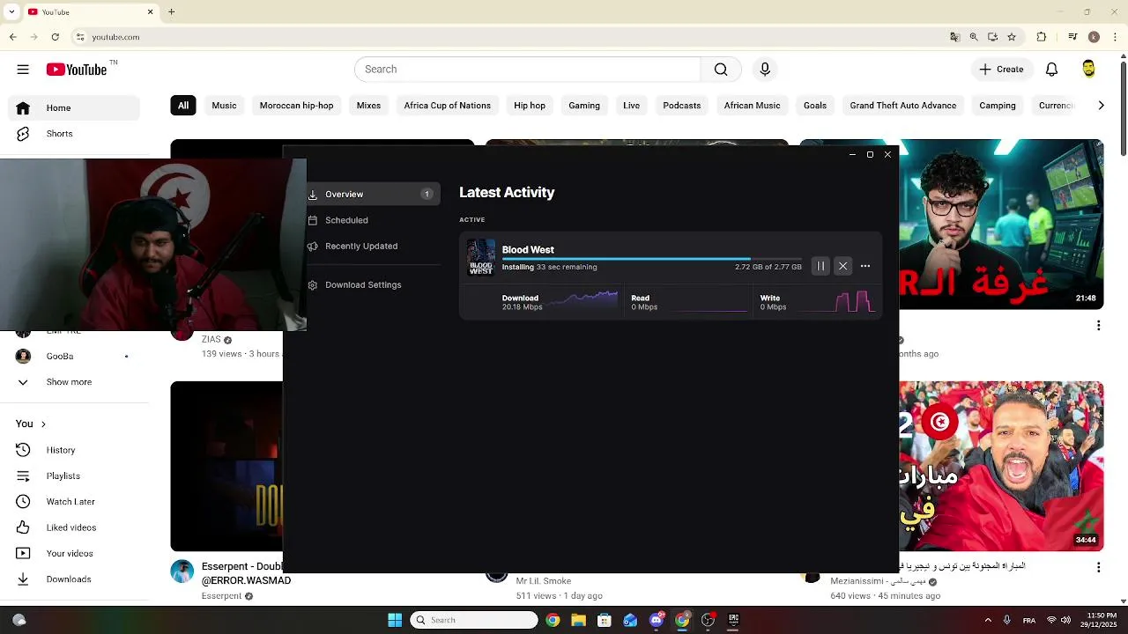Viewport: 1128px width, 634px height.
Task: Open a new browser tab
Action: [172, 12]
